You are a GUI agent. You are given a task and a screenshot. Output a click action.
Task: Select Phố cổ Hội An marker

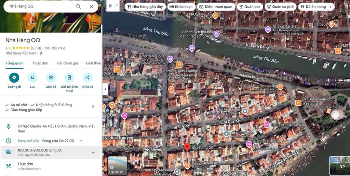[x=191, y=48]
